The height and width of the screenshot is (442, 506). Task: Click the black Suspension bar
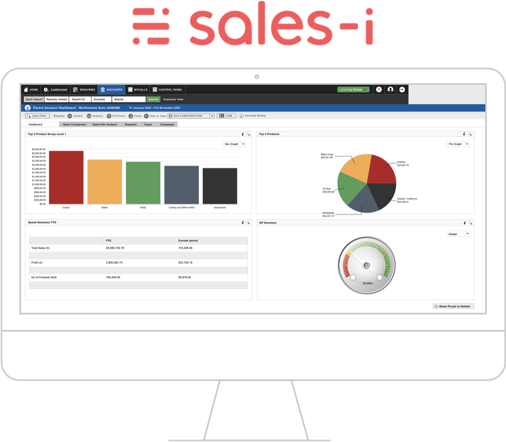click(220, 186)
